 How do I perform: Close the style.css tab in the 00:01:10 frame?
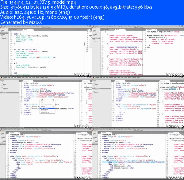pyautogui.click(x=32, y=29)
